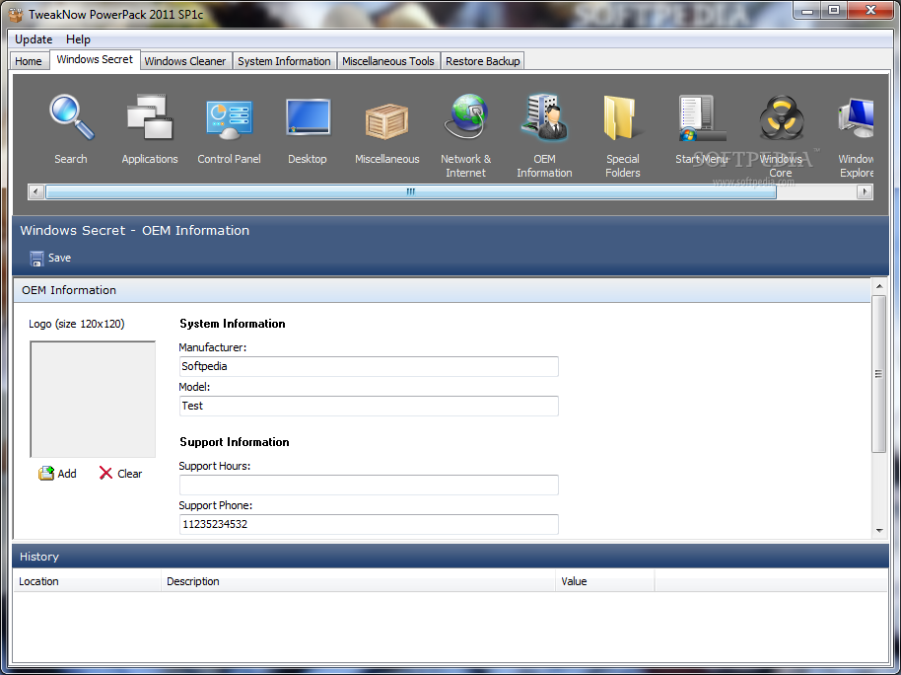This screenshot has height=675, width=901.
Task: Open the Help menu
Action: 78,39
